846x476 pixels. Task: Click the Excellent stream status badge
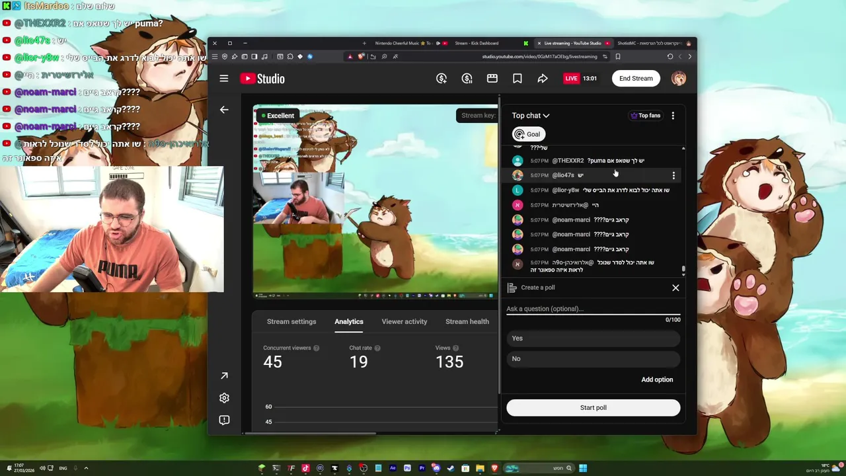tap(278, 116)
